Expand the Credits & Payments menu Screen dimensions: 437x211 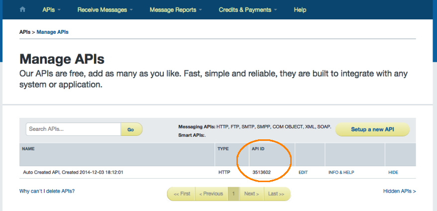[x=248, y=10]
